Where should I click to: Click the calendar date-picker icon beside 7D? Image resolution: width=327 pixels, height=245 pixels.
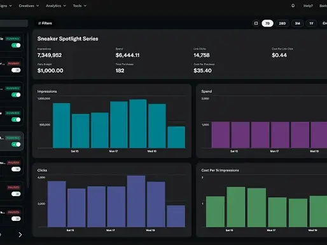(x=256, y=23)
